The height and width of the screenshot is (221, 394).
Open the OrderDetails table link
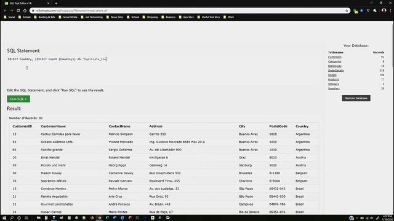(336, 71)
